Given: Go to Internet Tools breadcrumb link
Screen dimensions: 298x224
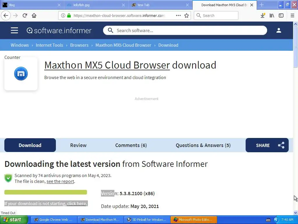Looking at the screenshot, I should pyautogui.click(x=49, y=45).
